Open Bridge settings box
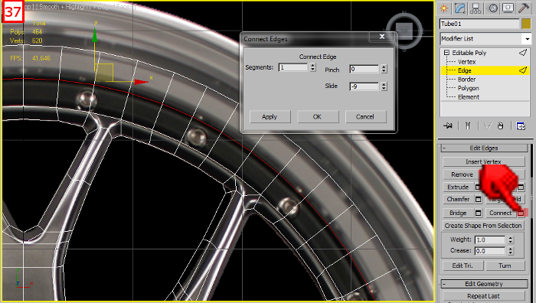This screenshot has height=303, width=536. (x=479, y=213)
